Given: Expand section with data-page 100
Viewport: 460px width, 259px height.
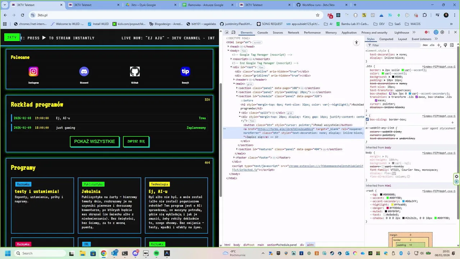Looking at the screenshot, I should click(x=237, y=88).
